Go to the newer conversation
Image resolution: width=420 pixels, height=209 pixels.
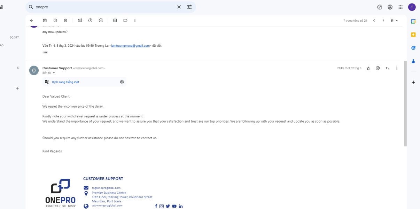374,21
